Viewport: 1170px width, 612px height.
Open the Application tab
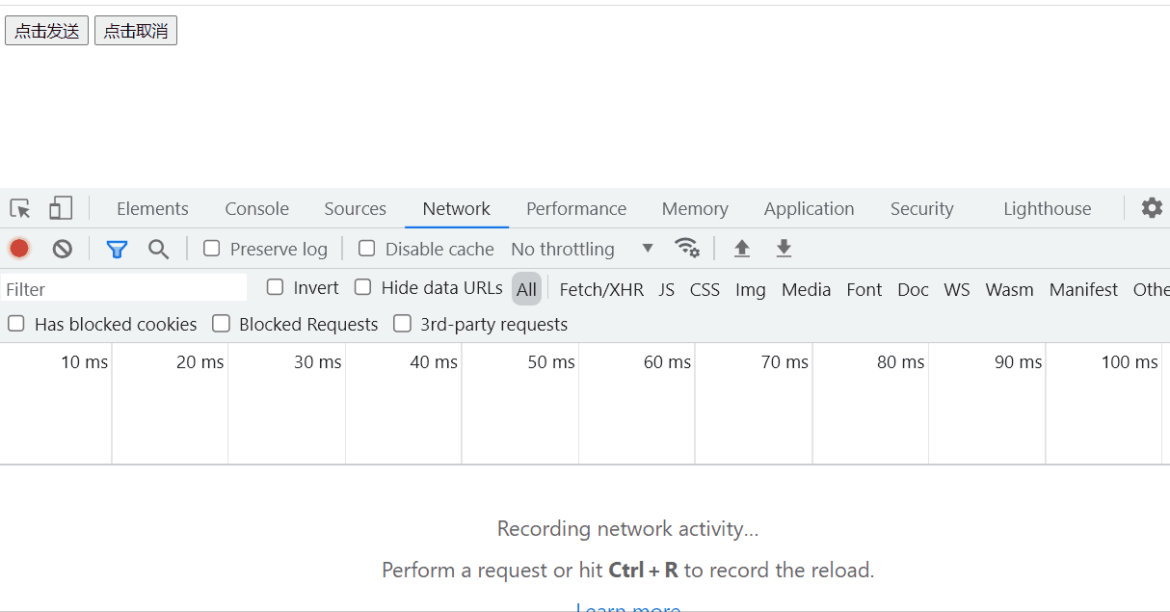coord(809,208)
